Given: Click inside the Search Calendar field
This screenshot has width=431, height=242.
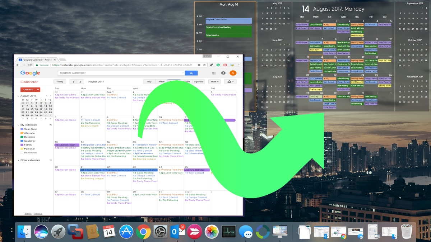Looking at the screenshot, I should point(119,73).
